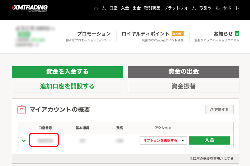The image size is (250, 166).
Task: Click the 資金を入金する button
Action: coord(67,72)
